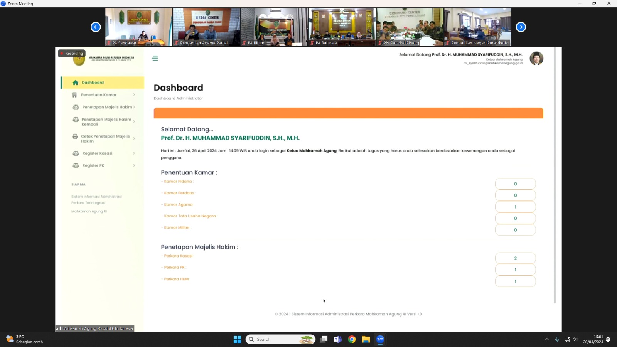Click the shared screen vertical scrollbar

click(555, 173)
